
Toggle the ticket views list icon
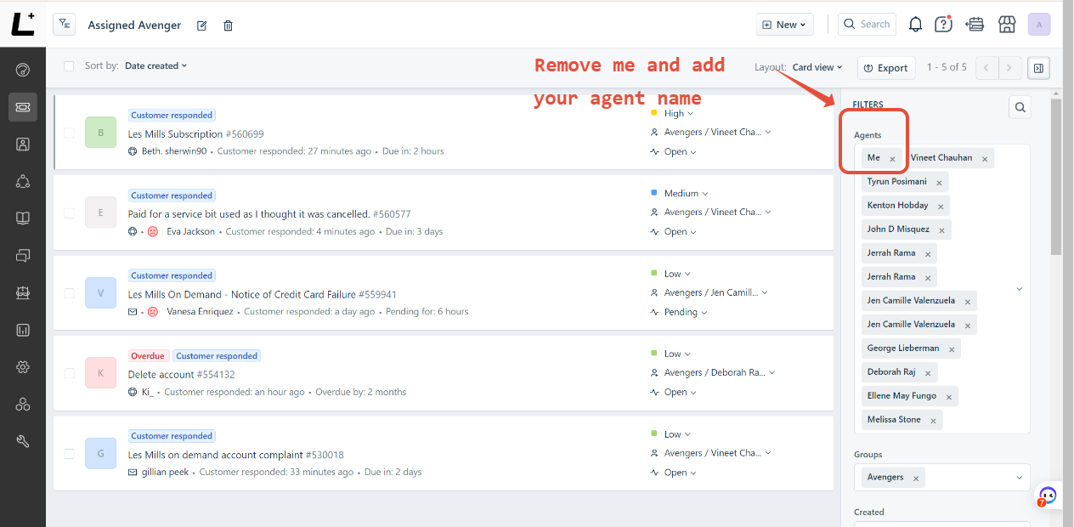tap(65, 25)
